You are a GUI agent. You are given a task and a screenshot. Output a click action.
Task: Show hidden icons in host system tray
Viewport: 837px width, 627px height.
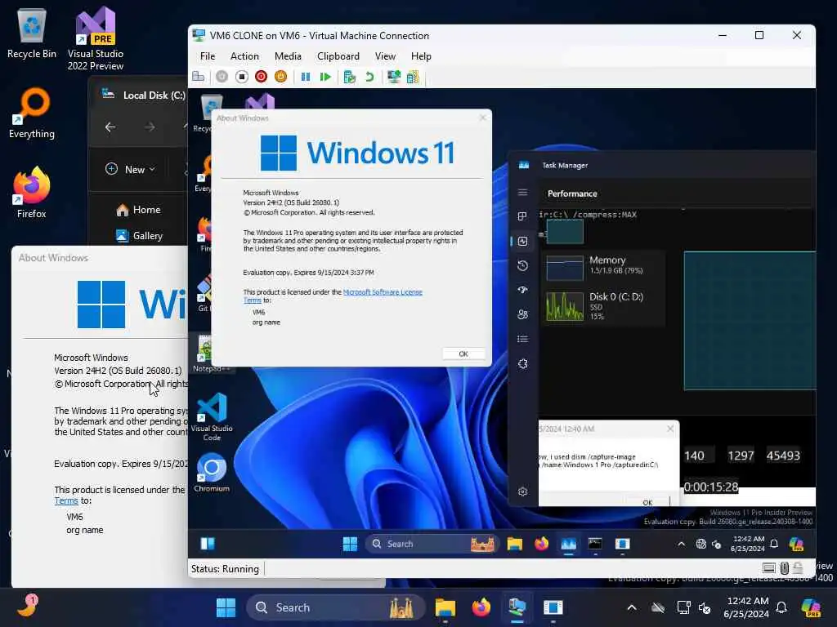coord(632,607)
